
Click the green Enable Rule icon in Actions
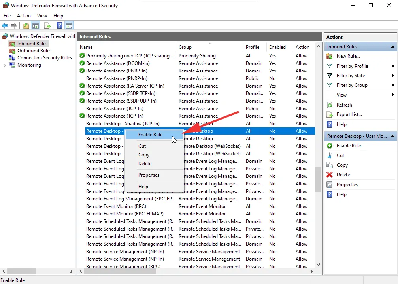pyautogui.click(x=330, y=146)
